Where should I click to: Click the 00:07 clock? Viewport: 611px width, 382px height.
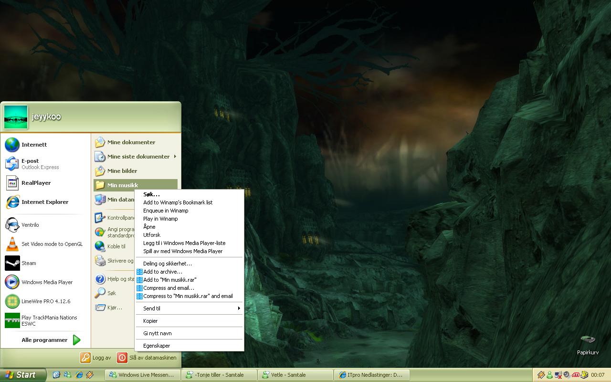(598, 375)
